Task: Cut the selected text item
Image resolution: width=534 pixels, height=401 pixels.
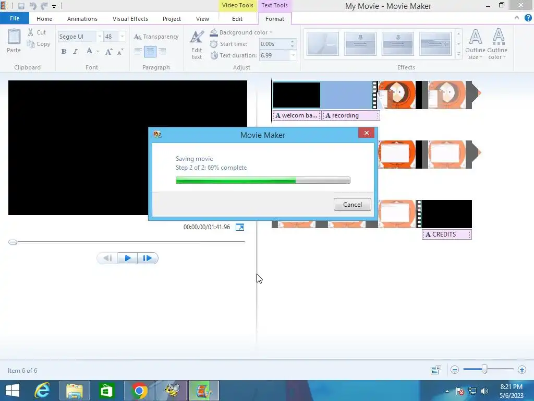Action: (x=37, y=32)
